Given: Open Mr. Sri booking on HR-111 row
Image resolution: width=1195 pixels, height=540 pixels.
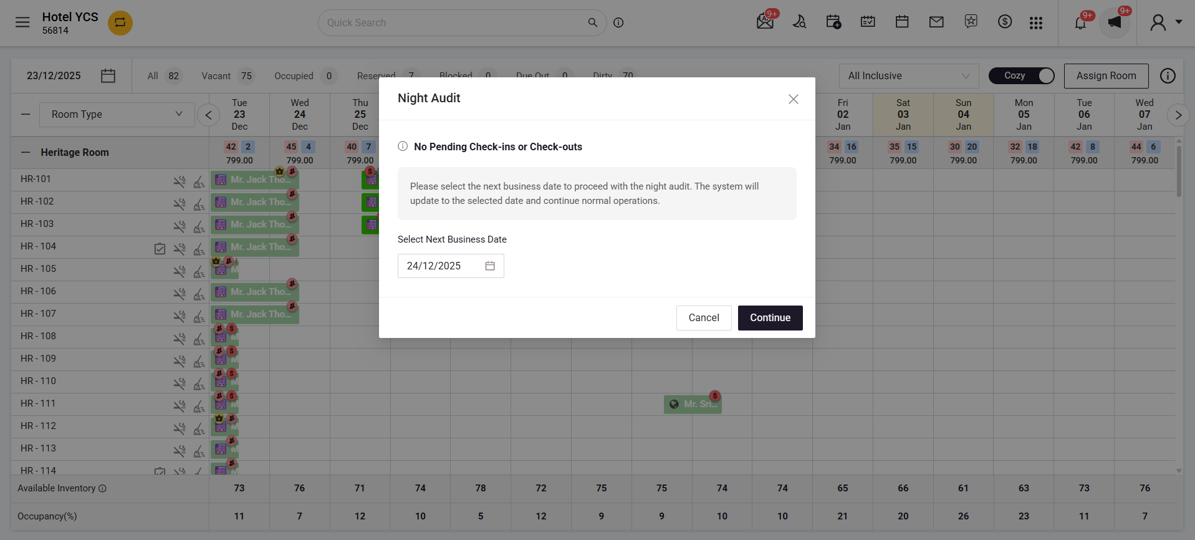Looking at the screenshot, I should 693,404.
